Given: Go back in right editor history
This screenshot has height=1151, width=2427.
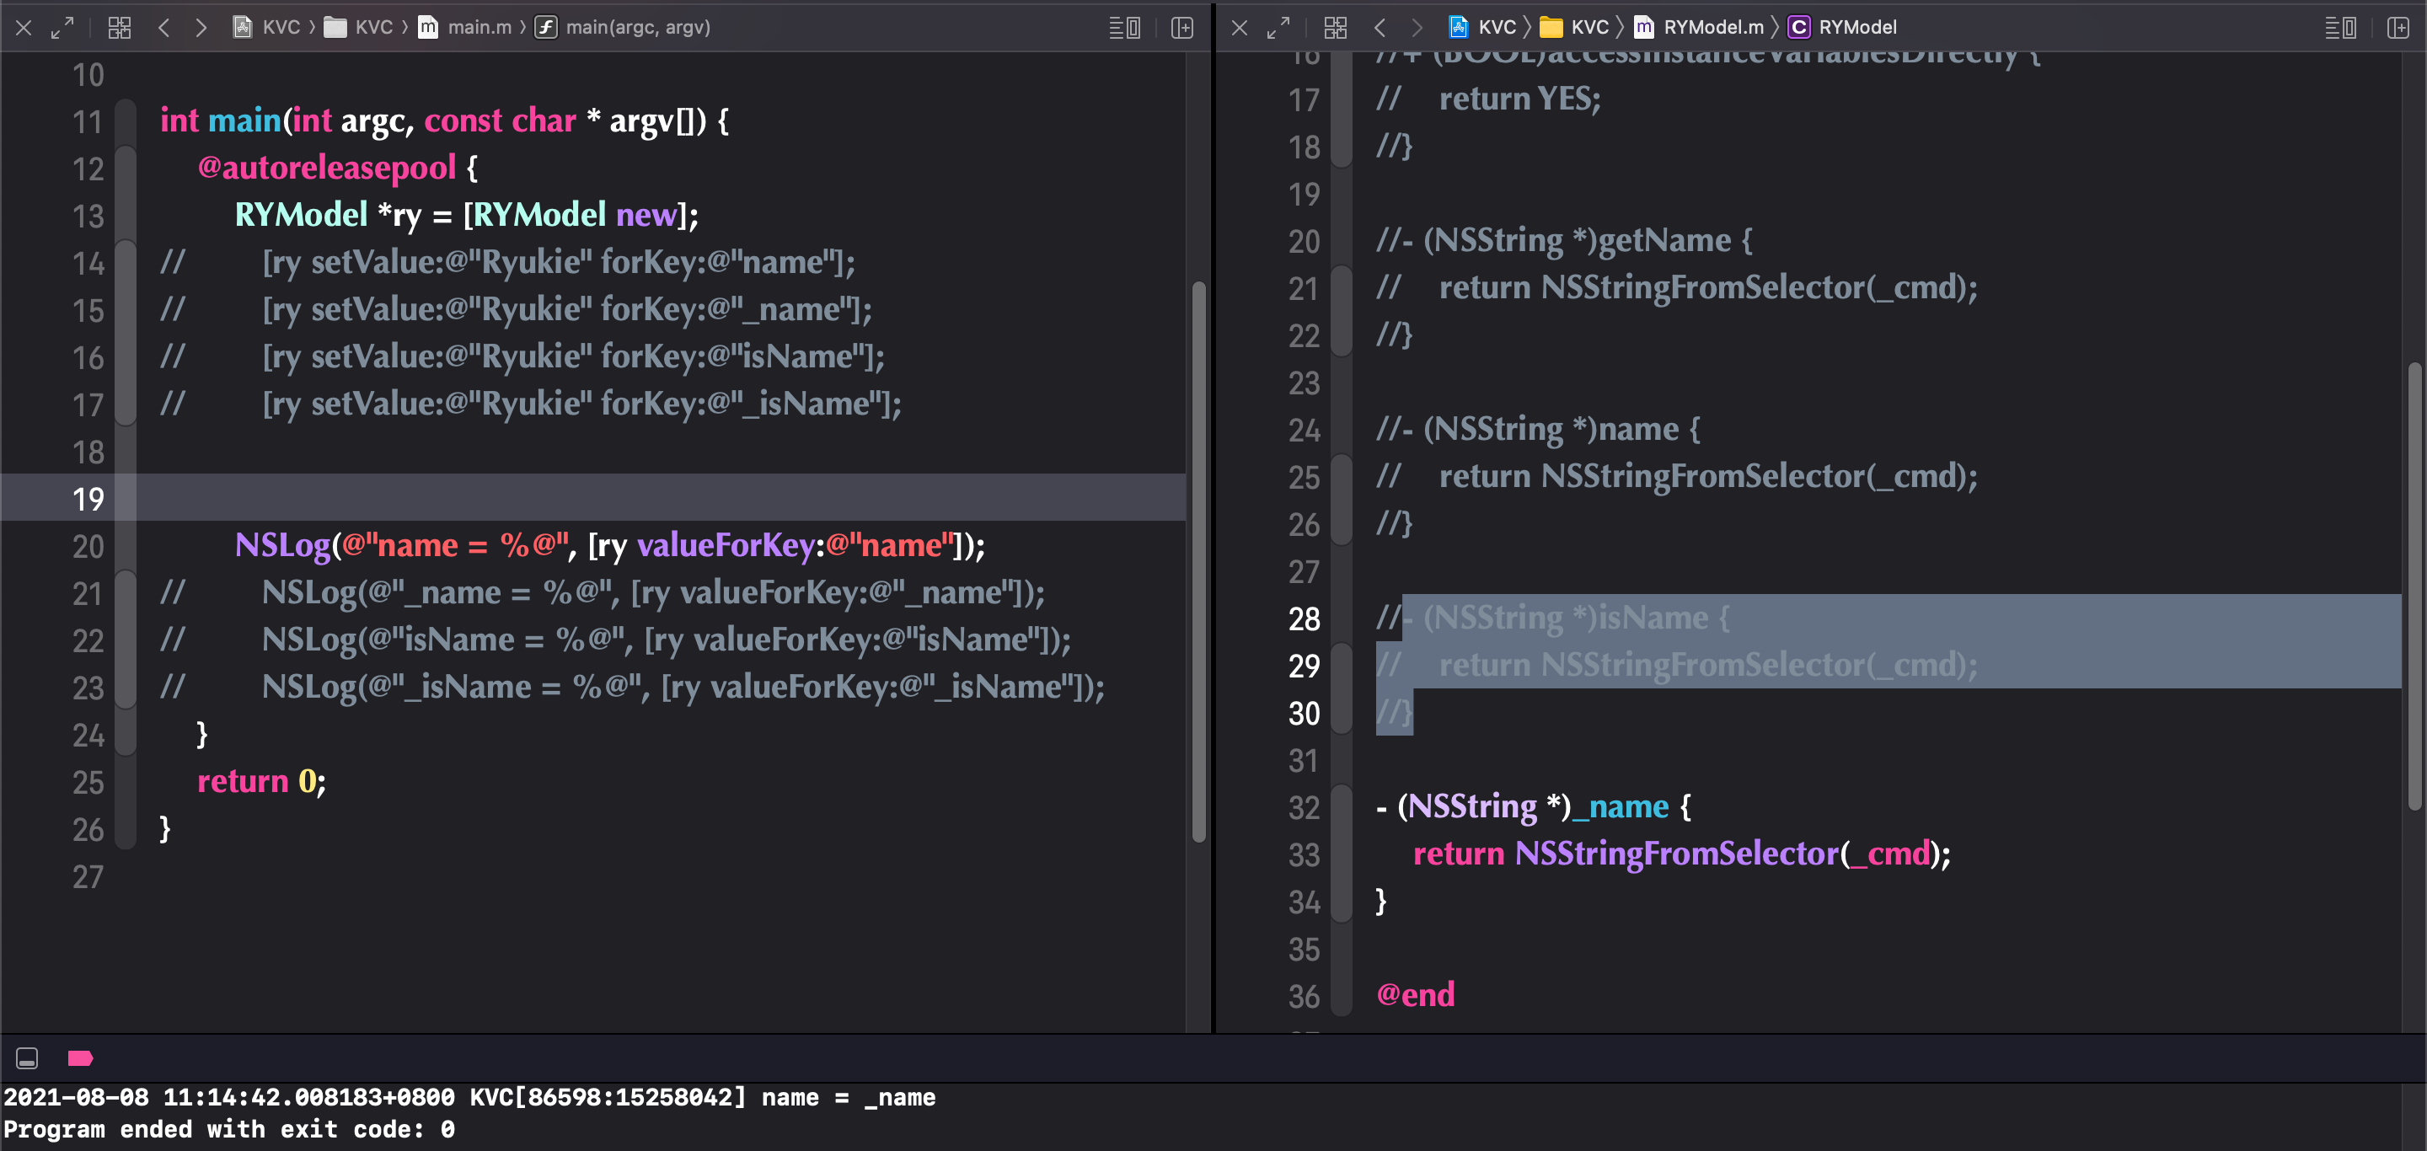Looking at the screenshot, I should (x=1380, y=27).
